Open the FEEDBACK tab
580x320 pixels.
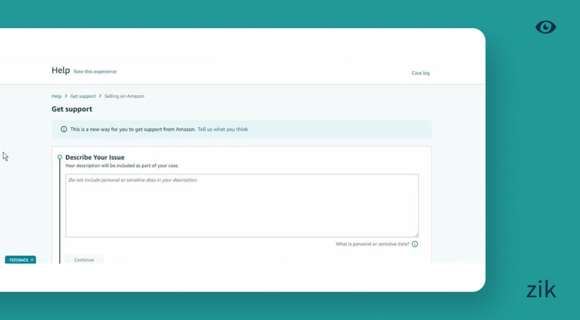pos(18,260)
